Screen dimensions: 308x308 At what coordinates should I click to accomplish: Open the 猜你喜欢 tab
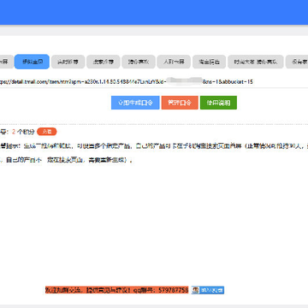pos(139,62)
